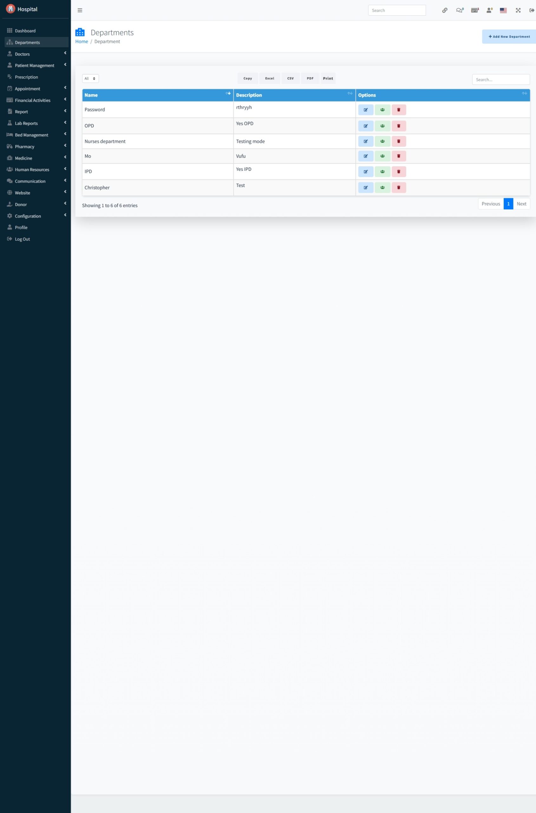Expand the Appointment sidebar menu
Screen dimensions: 536x813
[x=36, y=89]
